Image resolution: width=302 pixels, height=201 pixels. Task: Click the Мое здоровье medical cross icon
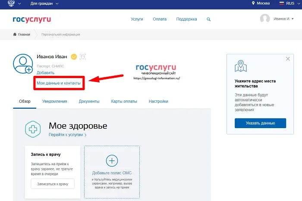coord(33,129)
